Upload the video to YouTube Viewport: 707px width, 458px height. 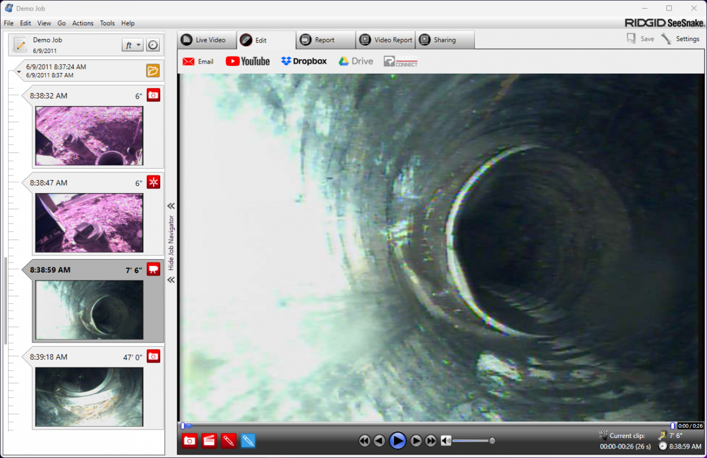[247, 61]
